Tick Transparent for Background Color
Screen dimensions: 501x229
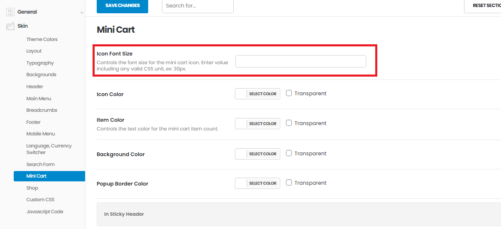(289, 153)
